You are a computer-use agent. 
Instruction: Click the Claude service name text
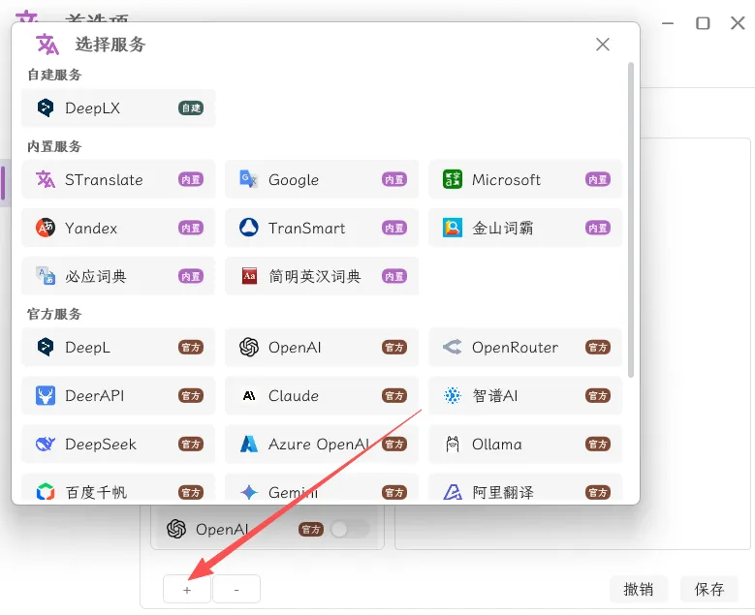pyautogui.click(x=294, y=395)
